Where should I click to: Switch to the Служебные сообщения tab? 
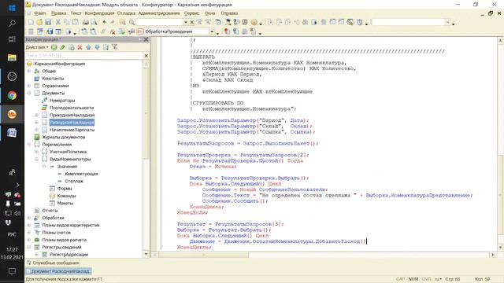(x=53, y=263)
